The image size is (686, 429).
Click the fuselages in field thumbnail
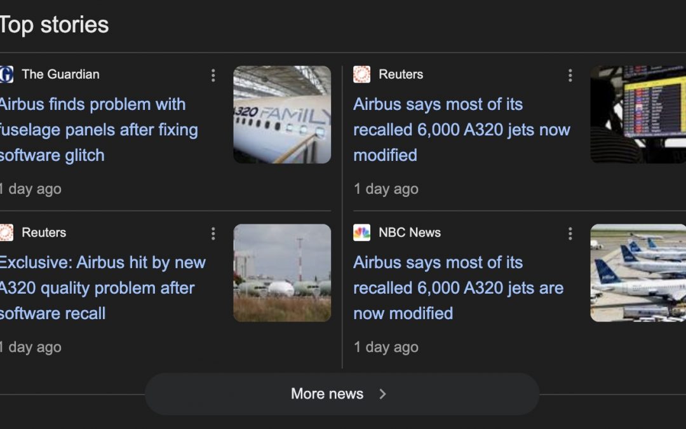[x=282, y=273]
